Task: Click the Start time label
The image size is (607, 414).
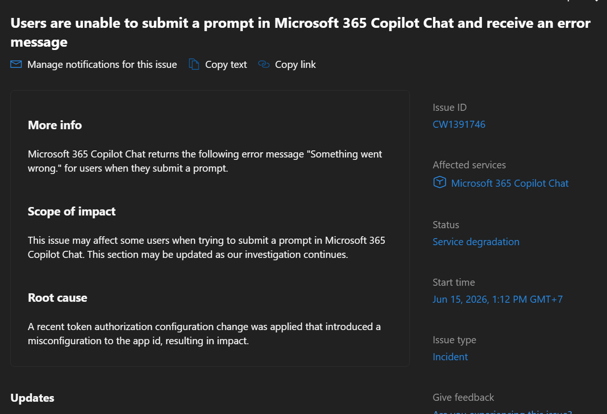Action: click(454, 282)
